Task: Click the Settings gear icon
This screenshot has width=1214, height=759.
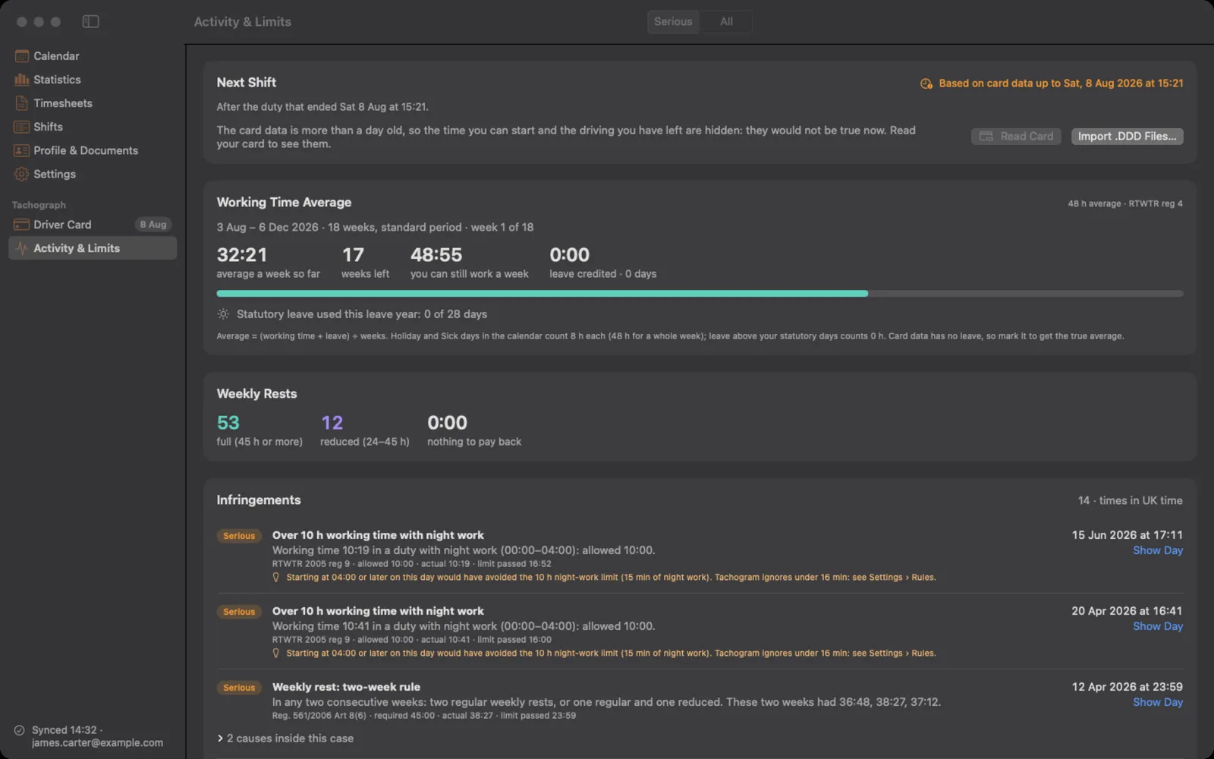Action: click(x=21, y=174)
